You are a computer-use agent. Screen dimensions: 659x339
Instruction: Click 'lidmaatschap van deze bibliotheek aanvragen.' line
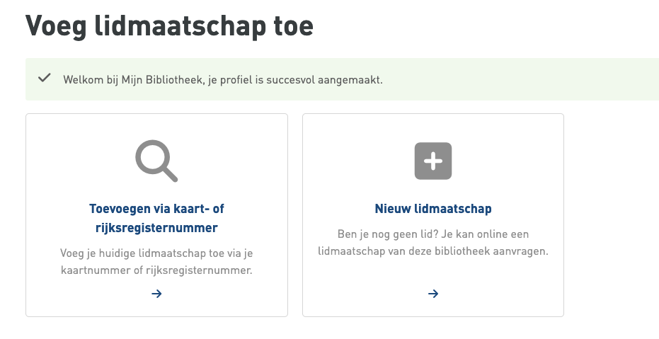[x=432, y=251]
